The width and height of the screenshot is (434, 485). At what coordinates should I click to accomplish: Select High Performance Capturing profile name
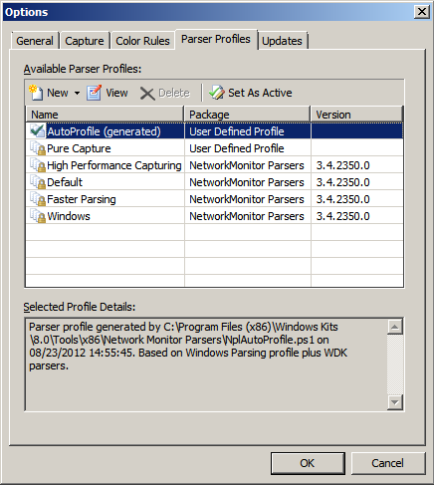click(x=114, y=165)
